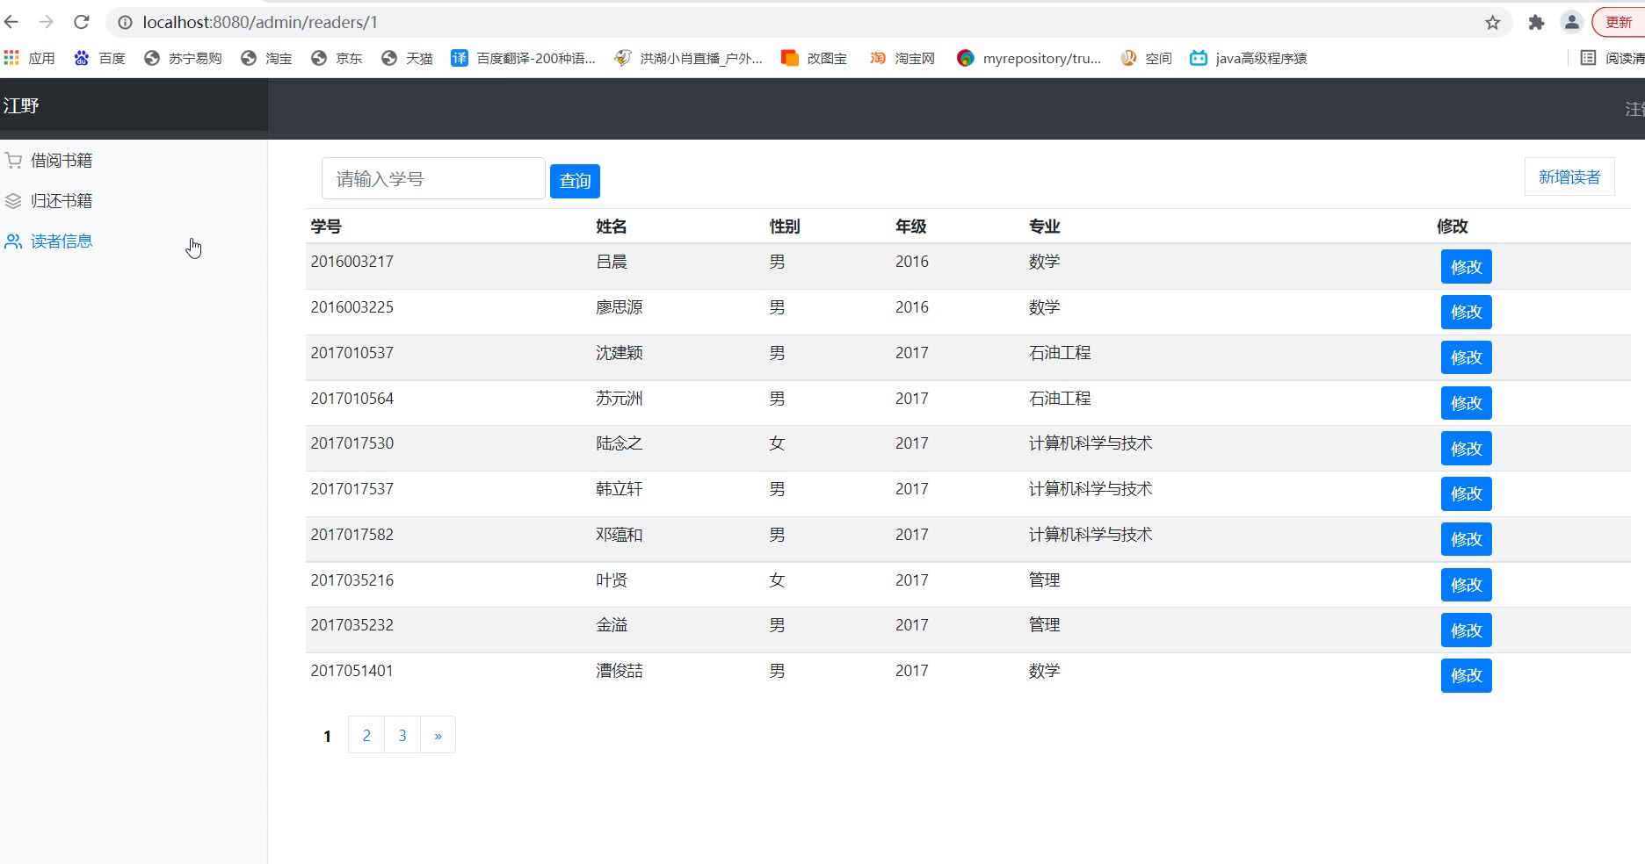Click the browser address bar URL

[x=260, y=22]
